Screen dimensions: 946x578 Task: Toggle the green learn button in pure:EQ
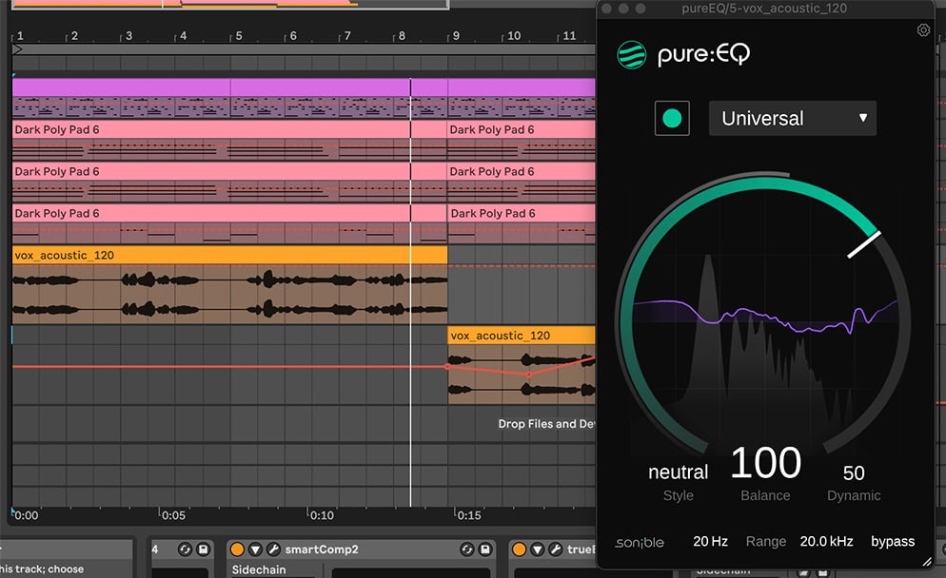672,118
